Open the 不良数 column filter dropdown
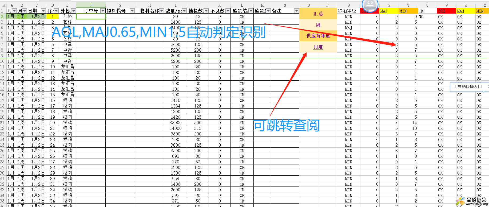This screenshot has width=489, height=207. point(228,11)
